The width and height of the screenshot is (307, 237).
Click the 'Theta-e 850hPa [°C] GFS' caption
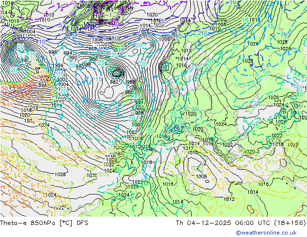coord(44,223)
